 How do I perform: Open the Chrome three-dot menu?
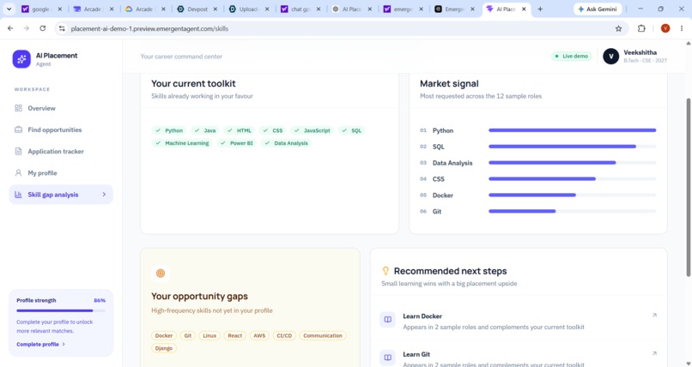pyautogui.click(x=682, y=28)
